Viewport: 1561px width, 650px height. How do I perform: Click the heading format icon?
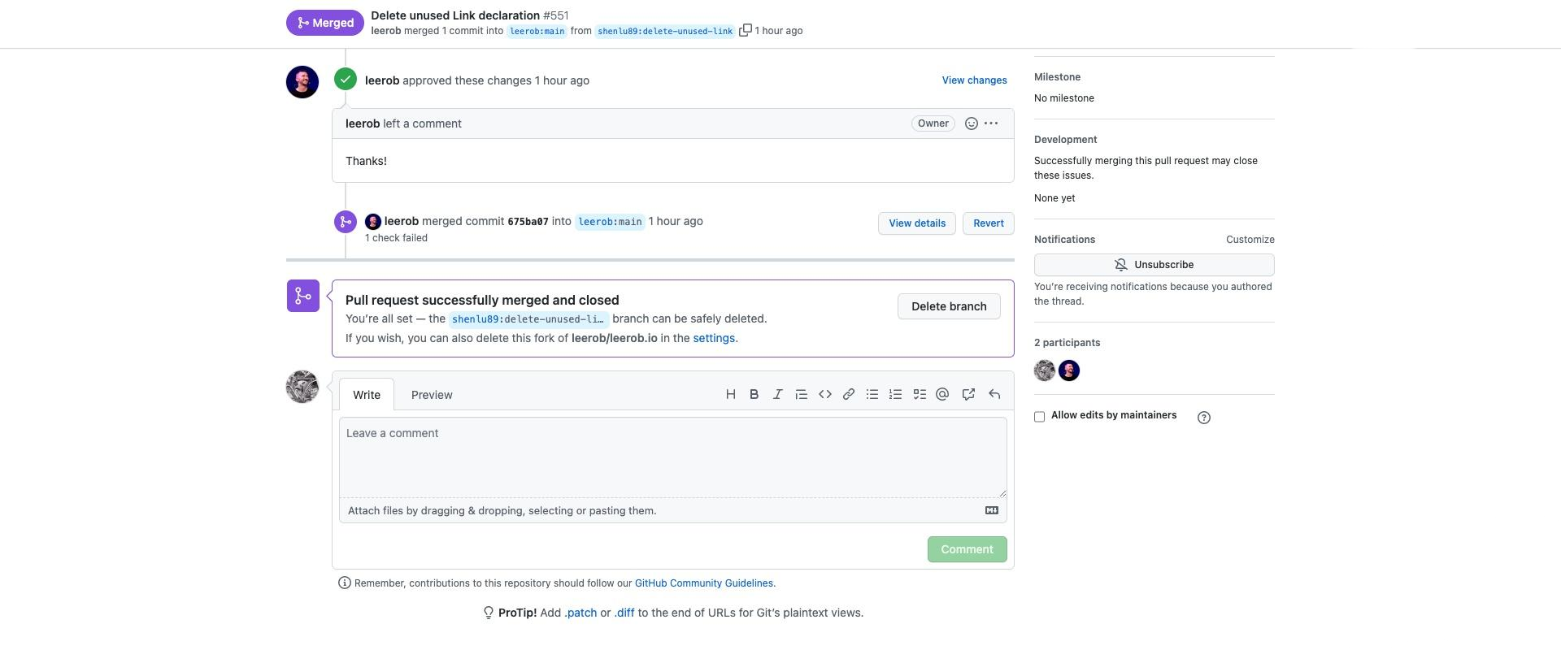tap(730, 395)
